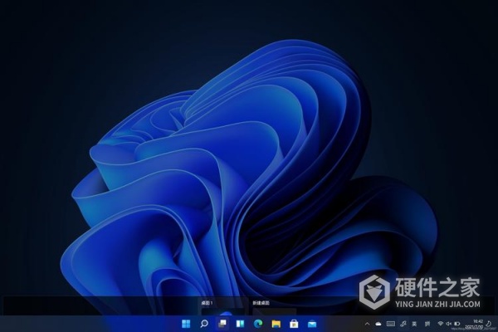Toggle the 英 input mode indicator

pos(414,324)
